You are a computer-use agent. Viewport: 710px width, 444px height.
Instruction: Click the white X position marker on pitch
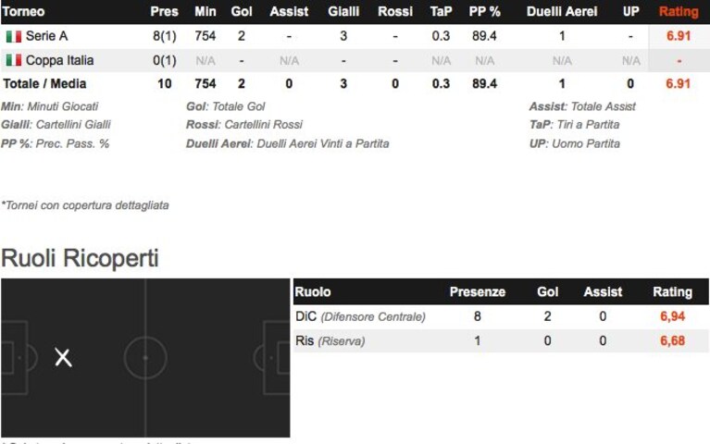(x=63, y=358)
